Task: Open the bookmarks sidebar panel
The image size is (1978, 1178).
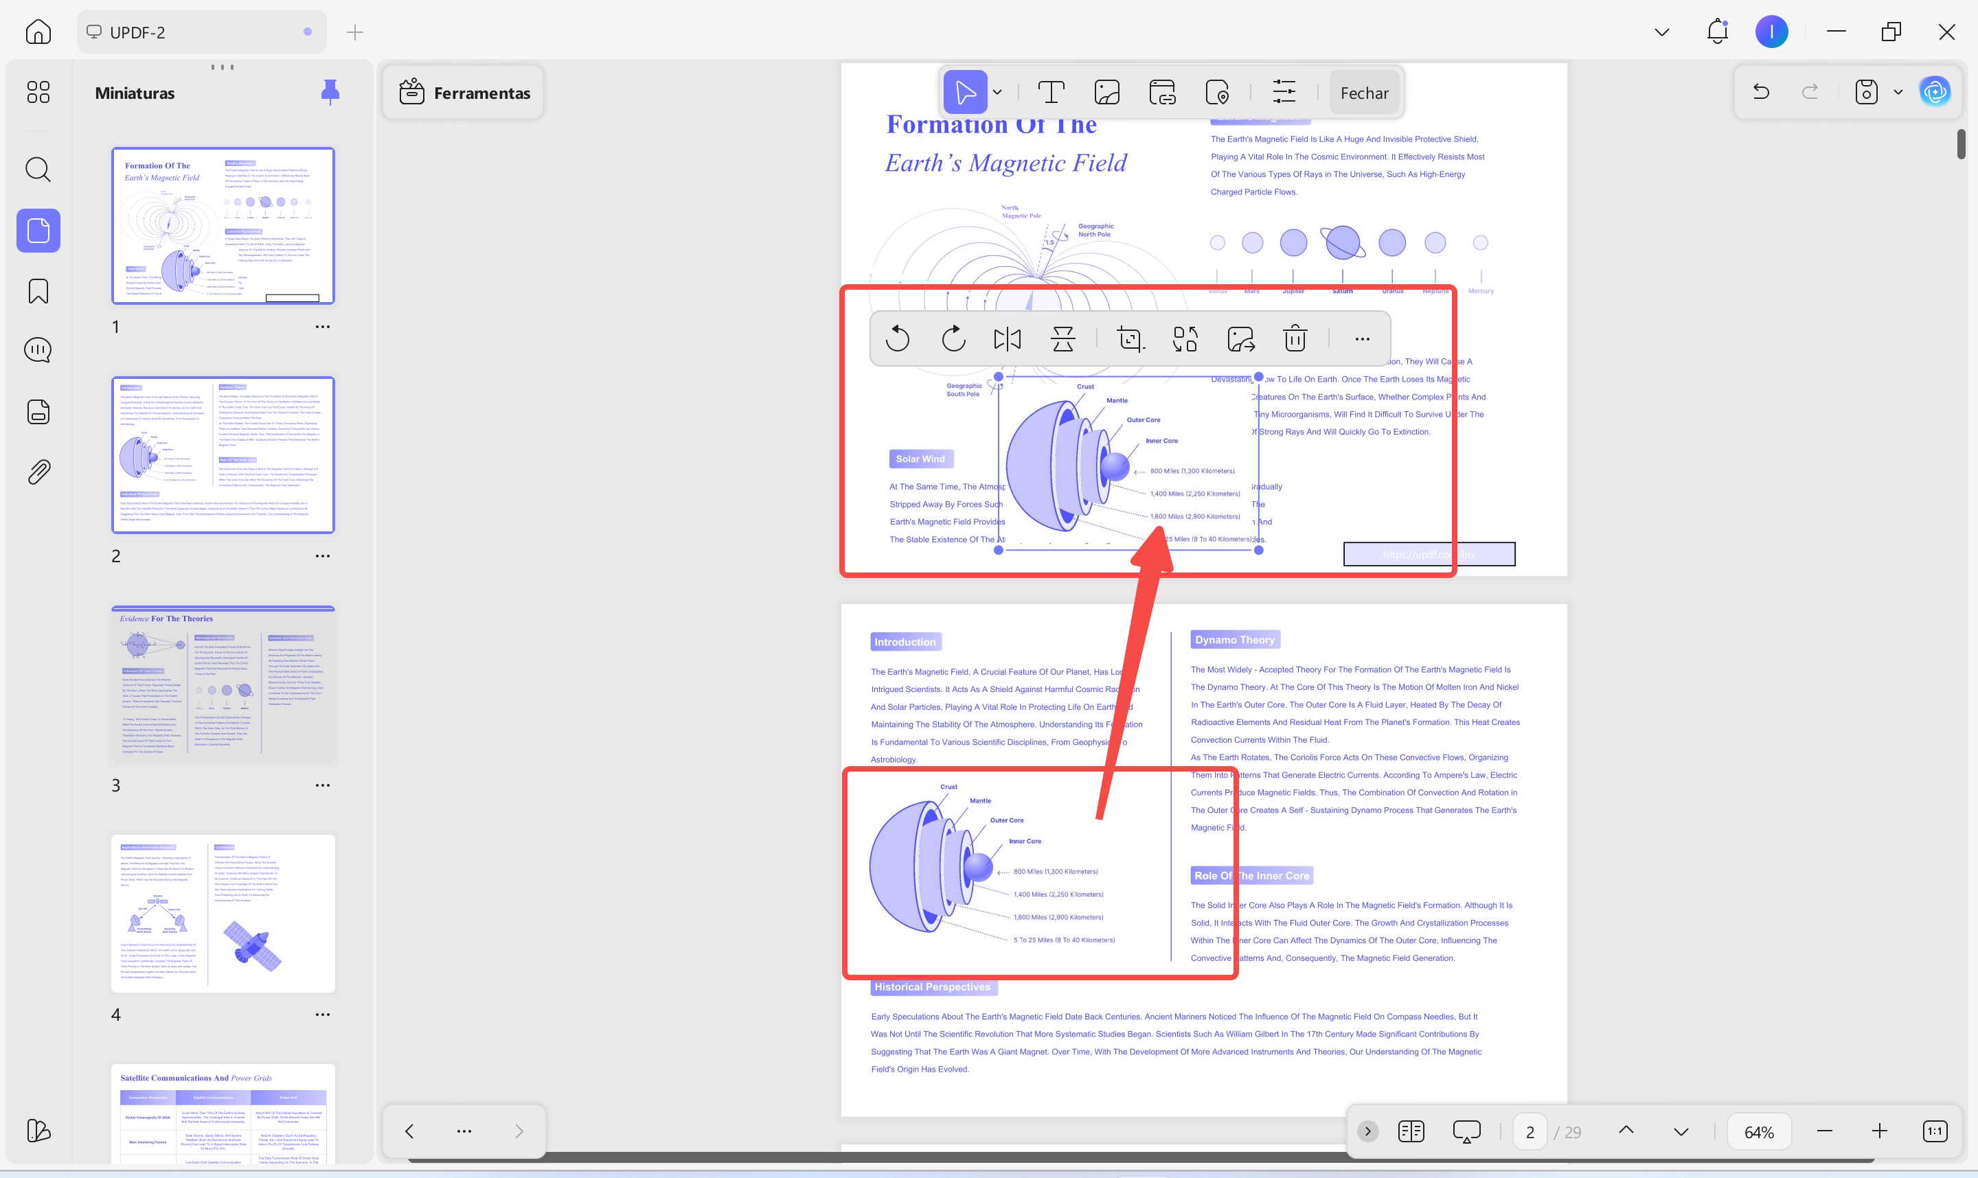Action: click(38, 291)
